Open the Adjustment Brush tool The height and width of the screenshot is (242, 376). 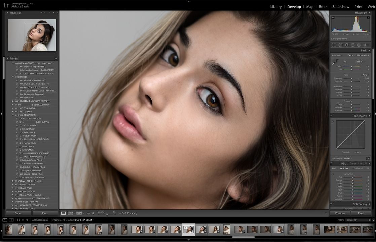(x=366, y=45)
